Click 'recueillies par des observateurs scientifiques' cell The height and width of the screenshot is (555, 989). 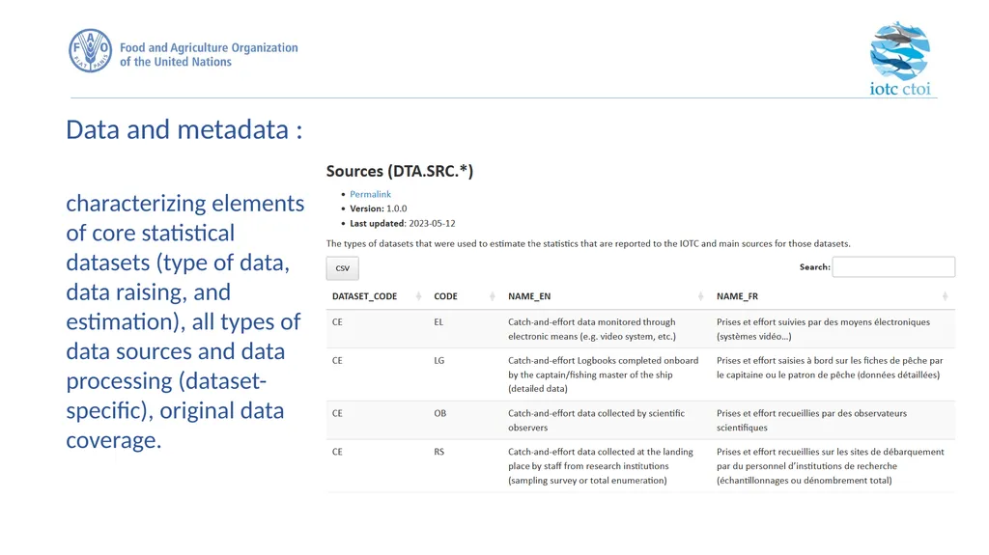pos(811,421)
